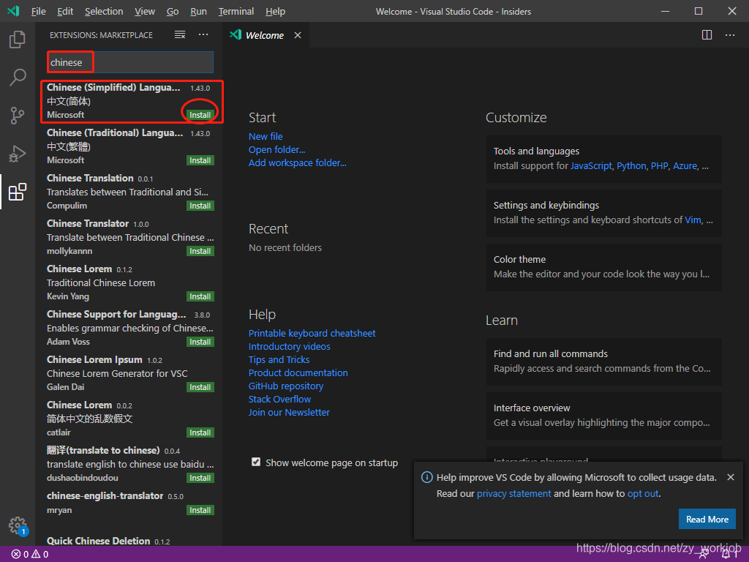Image resolution: width=749 pixels, height=562 pixels.
Task: Click Vim link under Settings and keybindings
Action: (x=693, y=220)
